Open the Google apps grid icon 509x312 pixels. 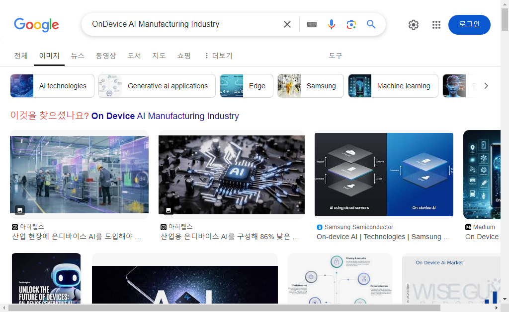click(x=436, y=25)
